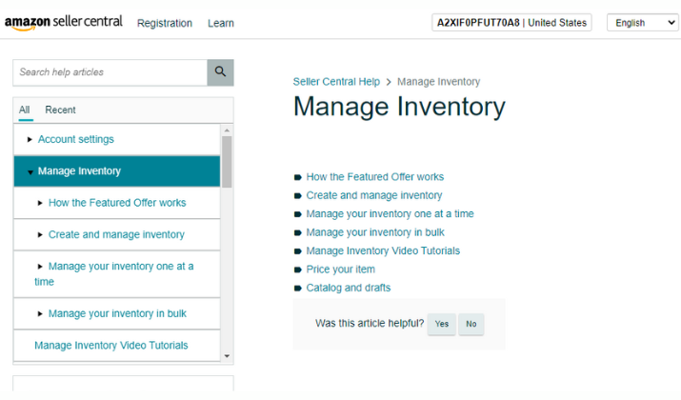The height and width of the screenshot is (400, 681).
Task: Open sidebar Create and manage inventory
Action: point(116,234)
